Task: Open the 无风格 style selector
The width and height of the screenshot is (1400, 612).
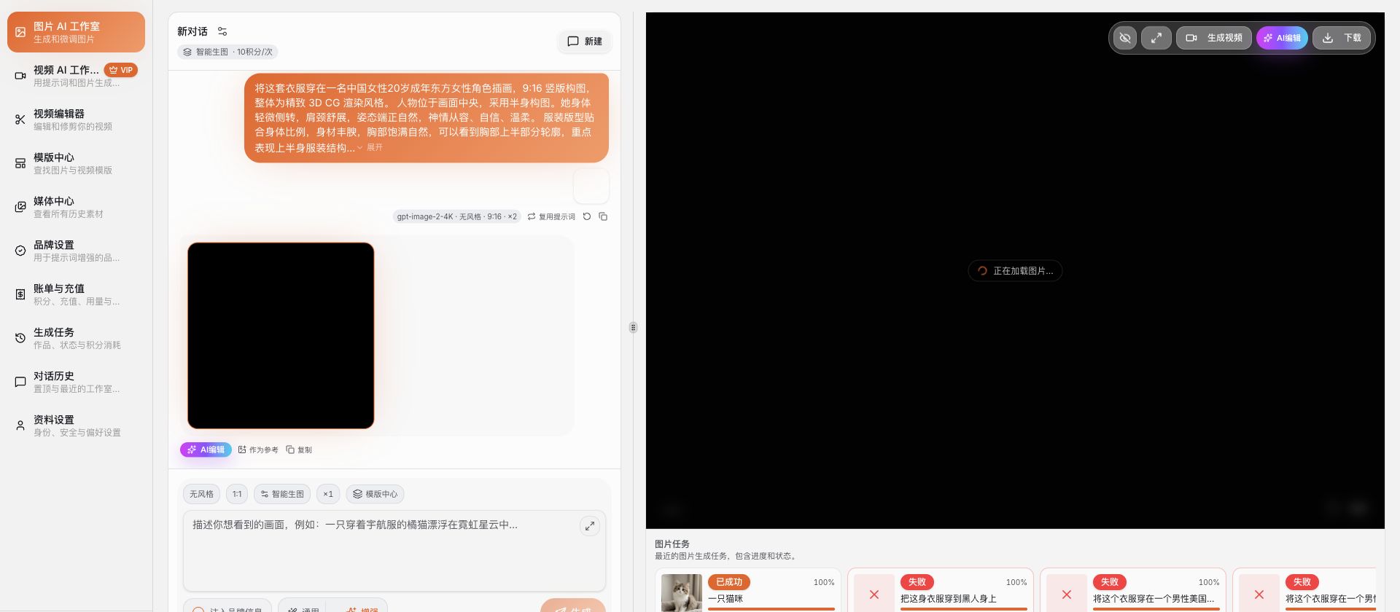Action: click(201, 494)
